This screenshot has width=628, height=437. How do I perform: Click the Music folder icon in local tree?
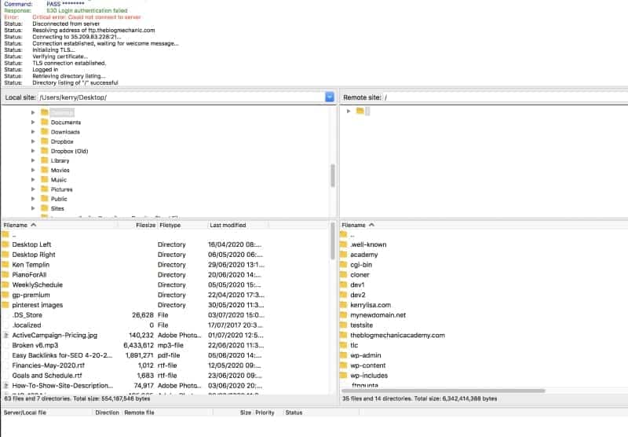point(45,180)
